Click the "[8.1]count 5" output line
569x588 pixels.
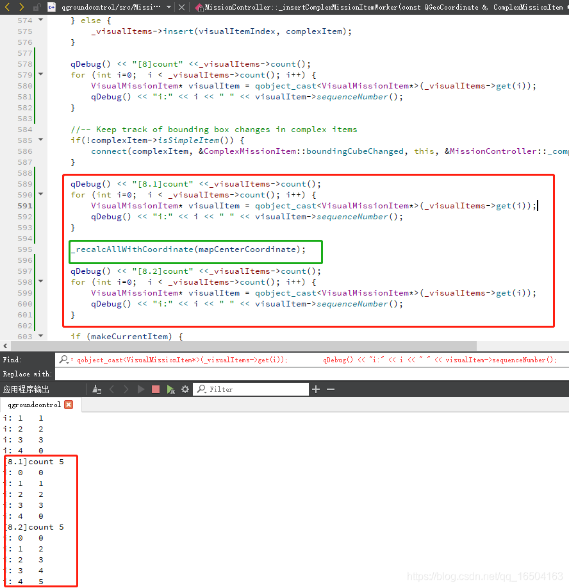point(35,462)
